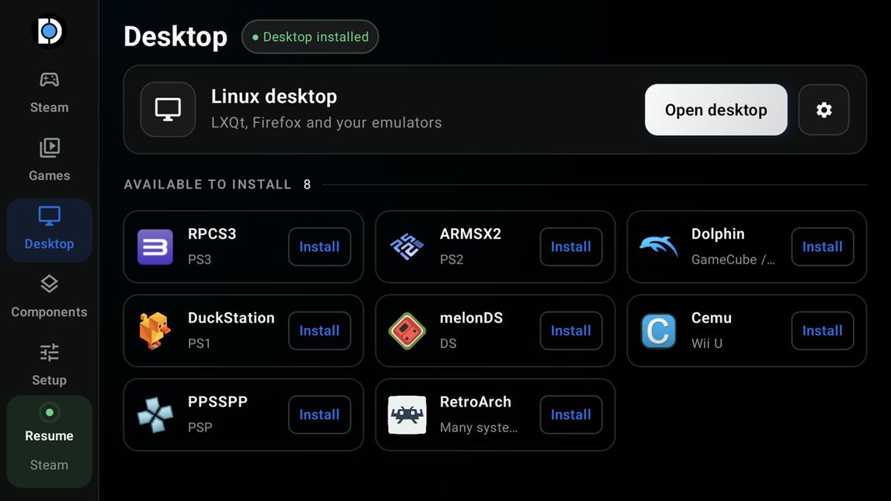The width and height of the screenshot is (891, 501).
Task: Click the "GameCube /..." subtitle under Dolphin
Action: coord(733,260)
